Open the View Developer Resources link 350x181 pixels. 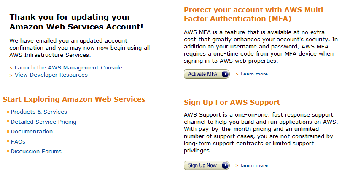tap(51, 75)
